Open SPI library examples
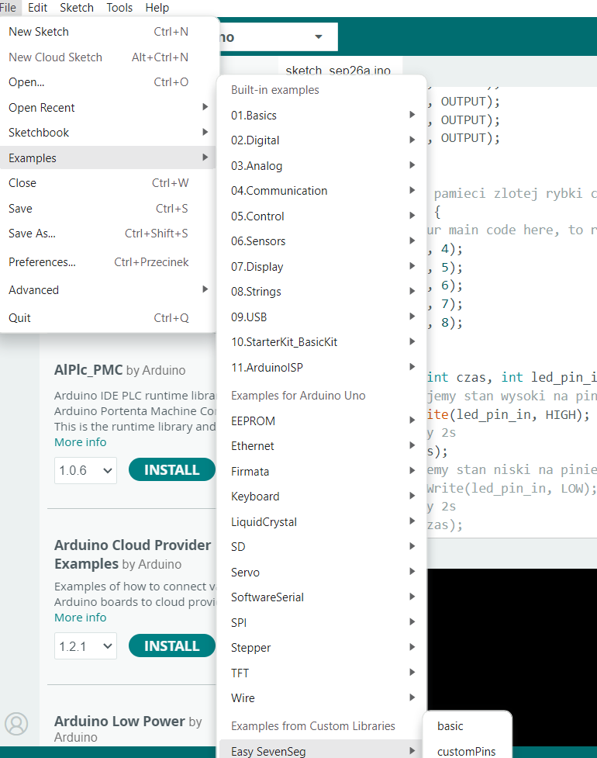The image size is (597, 758). point(323,623)
